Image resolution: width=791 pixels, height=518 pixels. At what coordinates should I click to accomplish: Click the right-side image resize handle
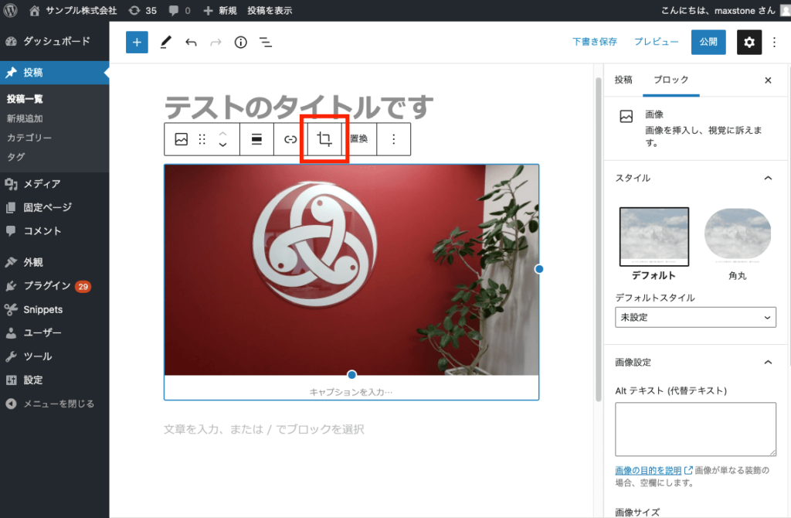click(539, 269)
